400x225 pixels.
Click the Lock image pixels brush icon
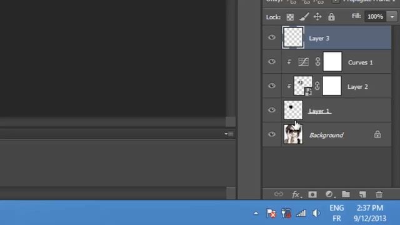304,17
